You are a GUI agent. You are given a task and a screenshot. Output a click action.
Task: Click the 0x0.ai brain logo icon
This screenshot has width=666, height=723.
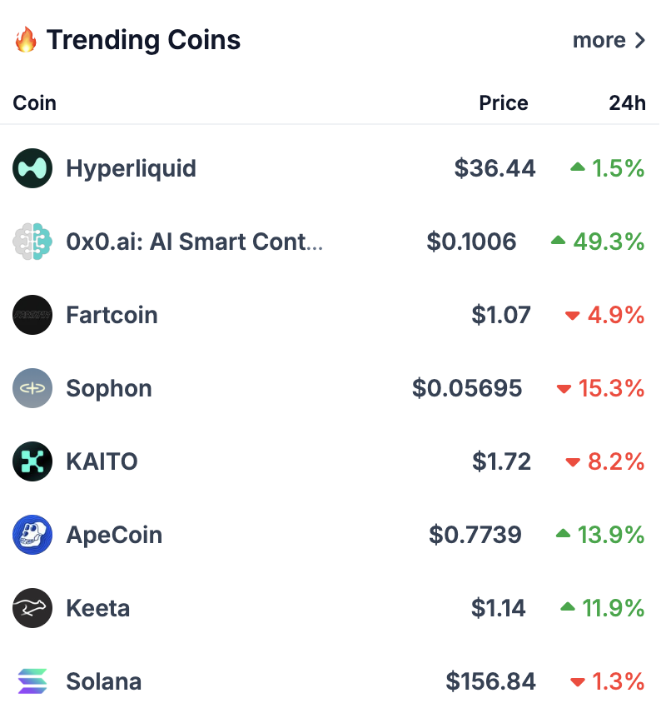point(32,242)
